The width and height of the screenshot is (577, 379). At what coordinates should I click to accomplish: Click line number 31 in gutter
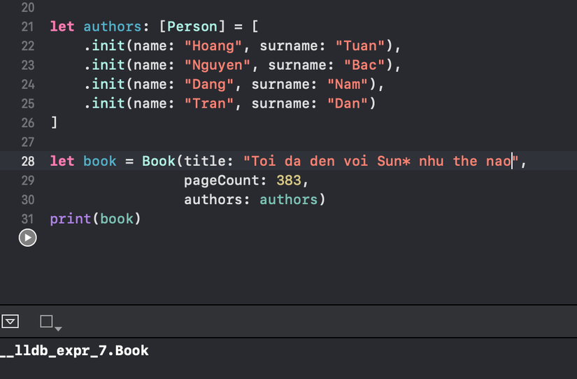pyautogui.click(x=27, y=219)
